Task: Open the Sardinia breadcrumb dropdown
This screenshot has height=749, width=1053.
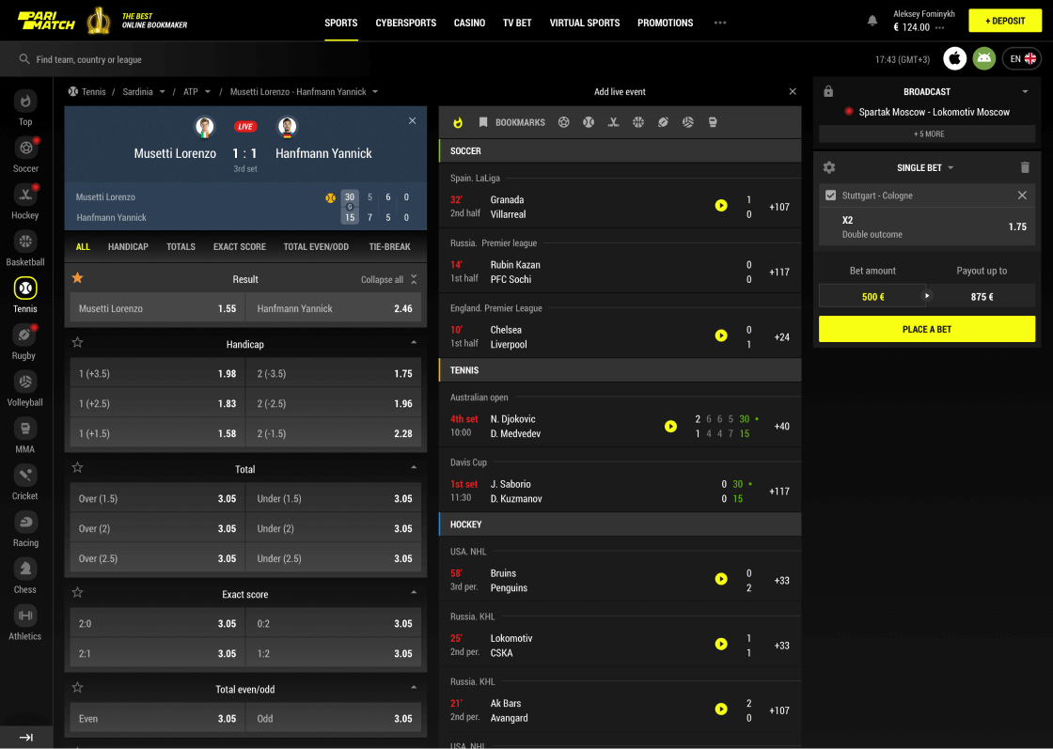Action: (163, 92)
